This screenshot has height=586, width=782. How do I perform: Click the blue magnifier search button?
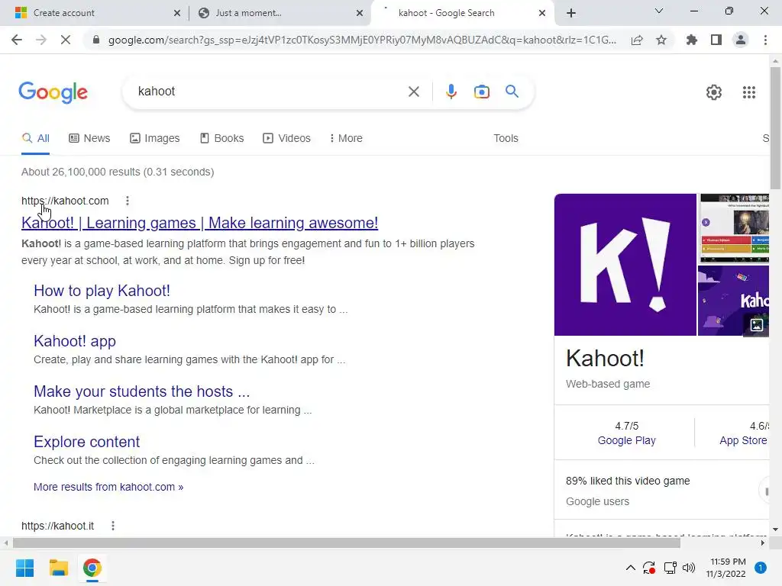pyautogui.click(x=512, y=92)
